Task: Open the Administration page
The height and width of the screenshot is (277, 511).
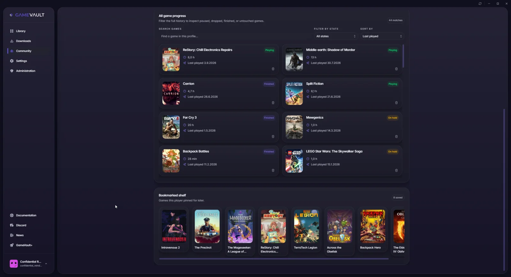Action: (x=29, y=71)
